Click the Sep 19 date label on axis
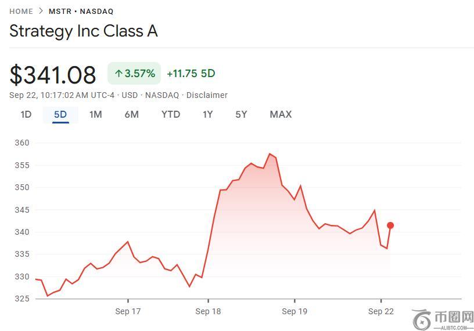Viewport: 474px width, 331px height. click(294, 311)
